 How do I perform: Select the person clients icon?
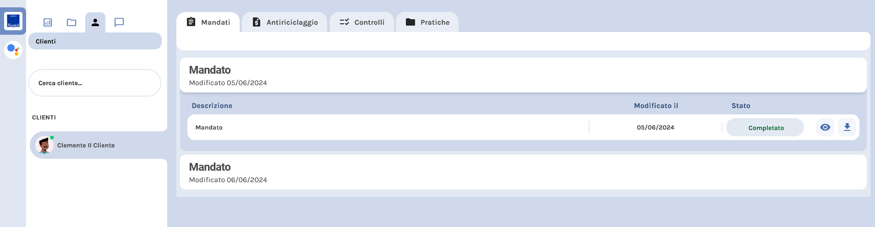coord(95,22)
